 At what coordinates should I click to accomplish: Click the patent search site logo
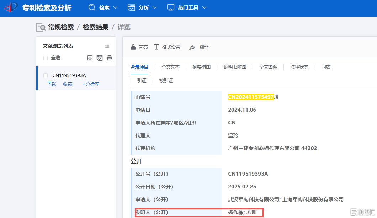click(x=11, y=7)
